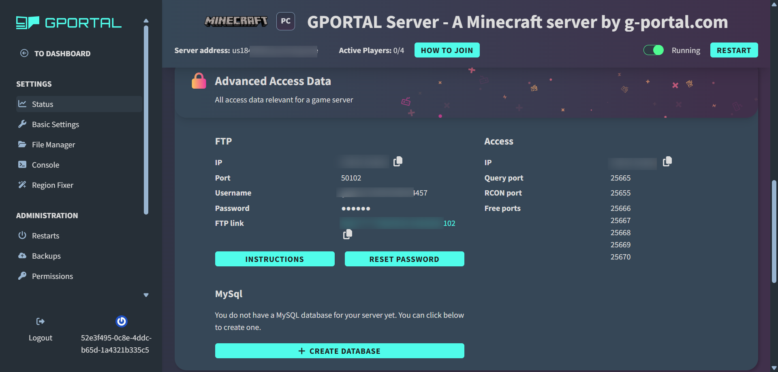778x372 pixels.
Task: Open the FTP link ending in 102
Action: click(398, 223)
